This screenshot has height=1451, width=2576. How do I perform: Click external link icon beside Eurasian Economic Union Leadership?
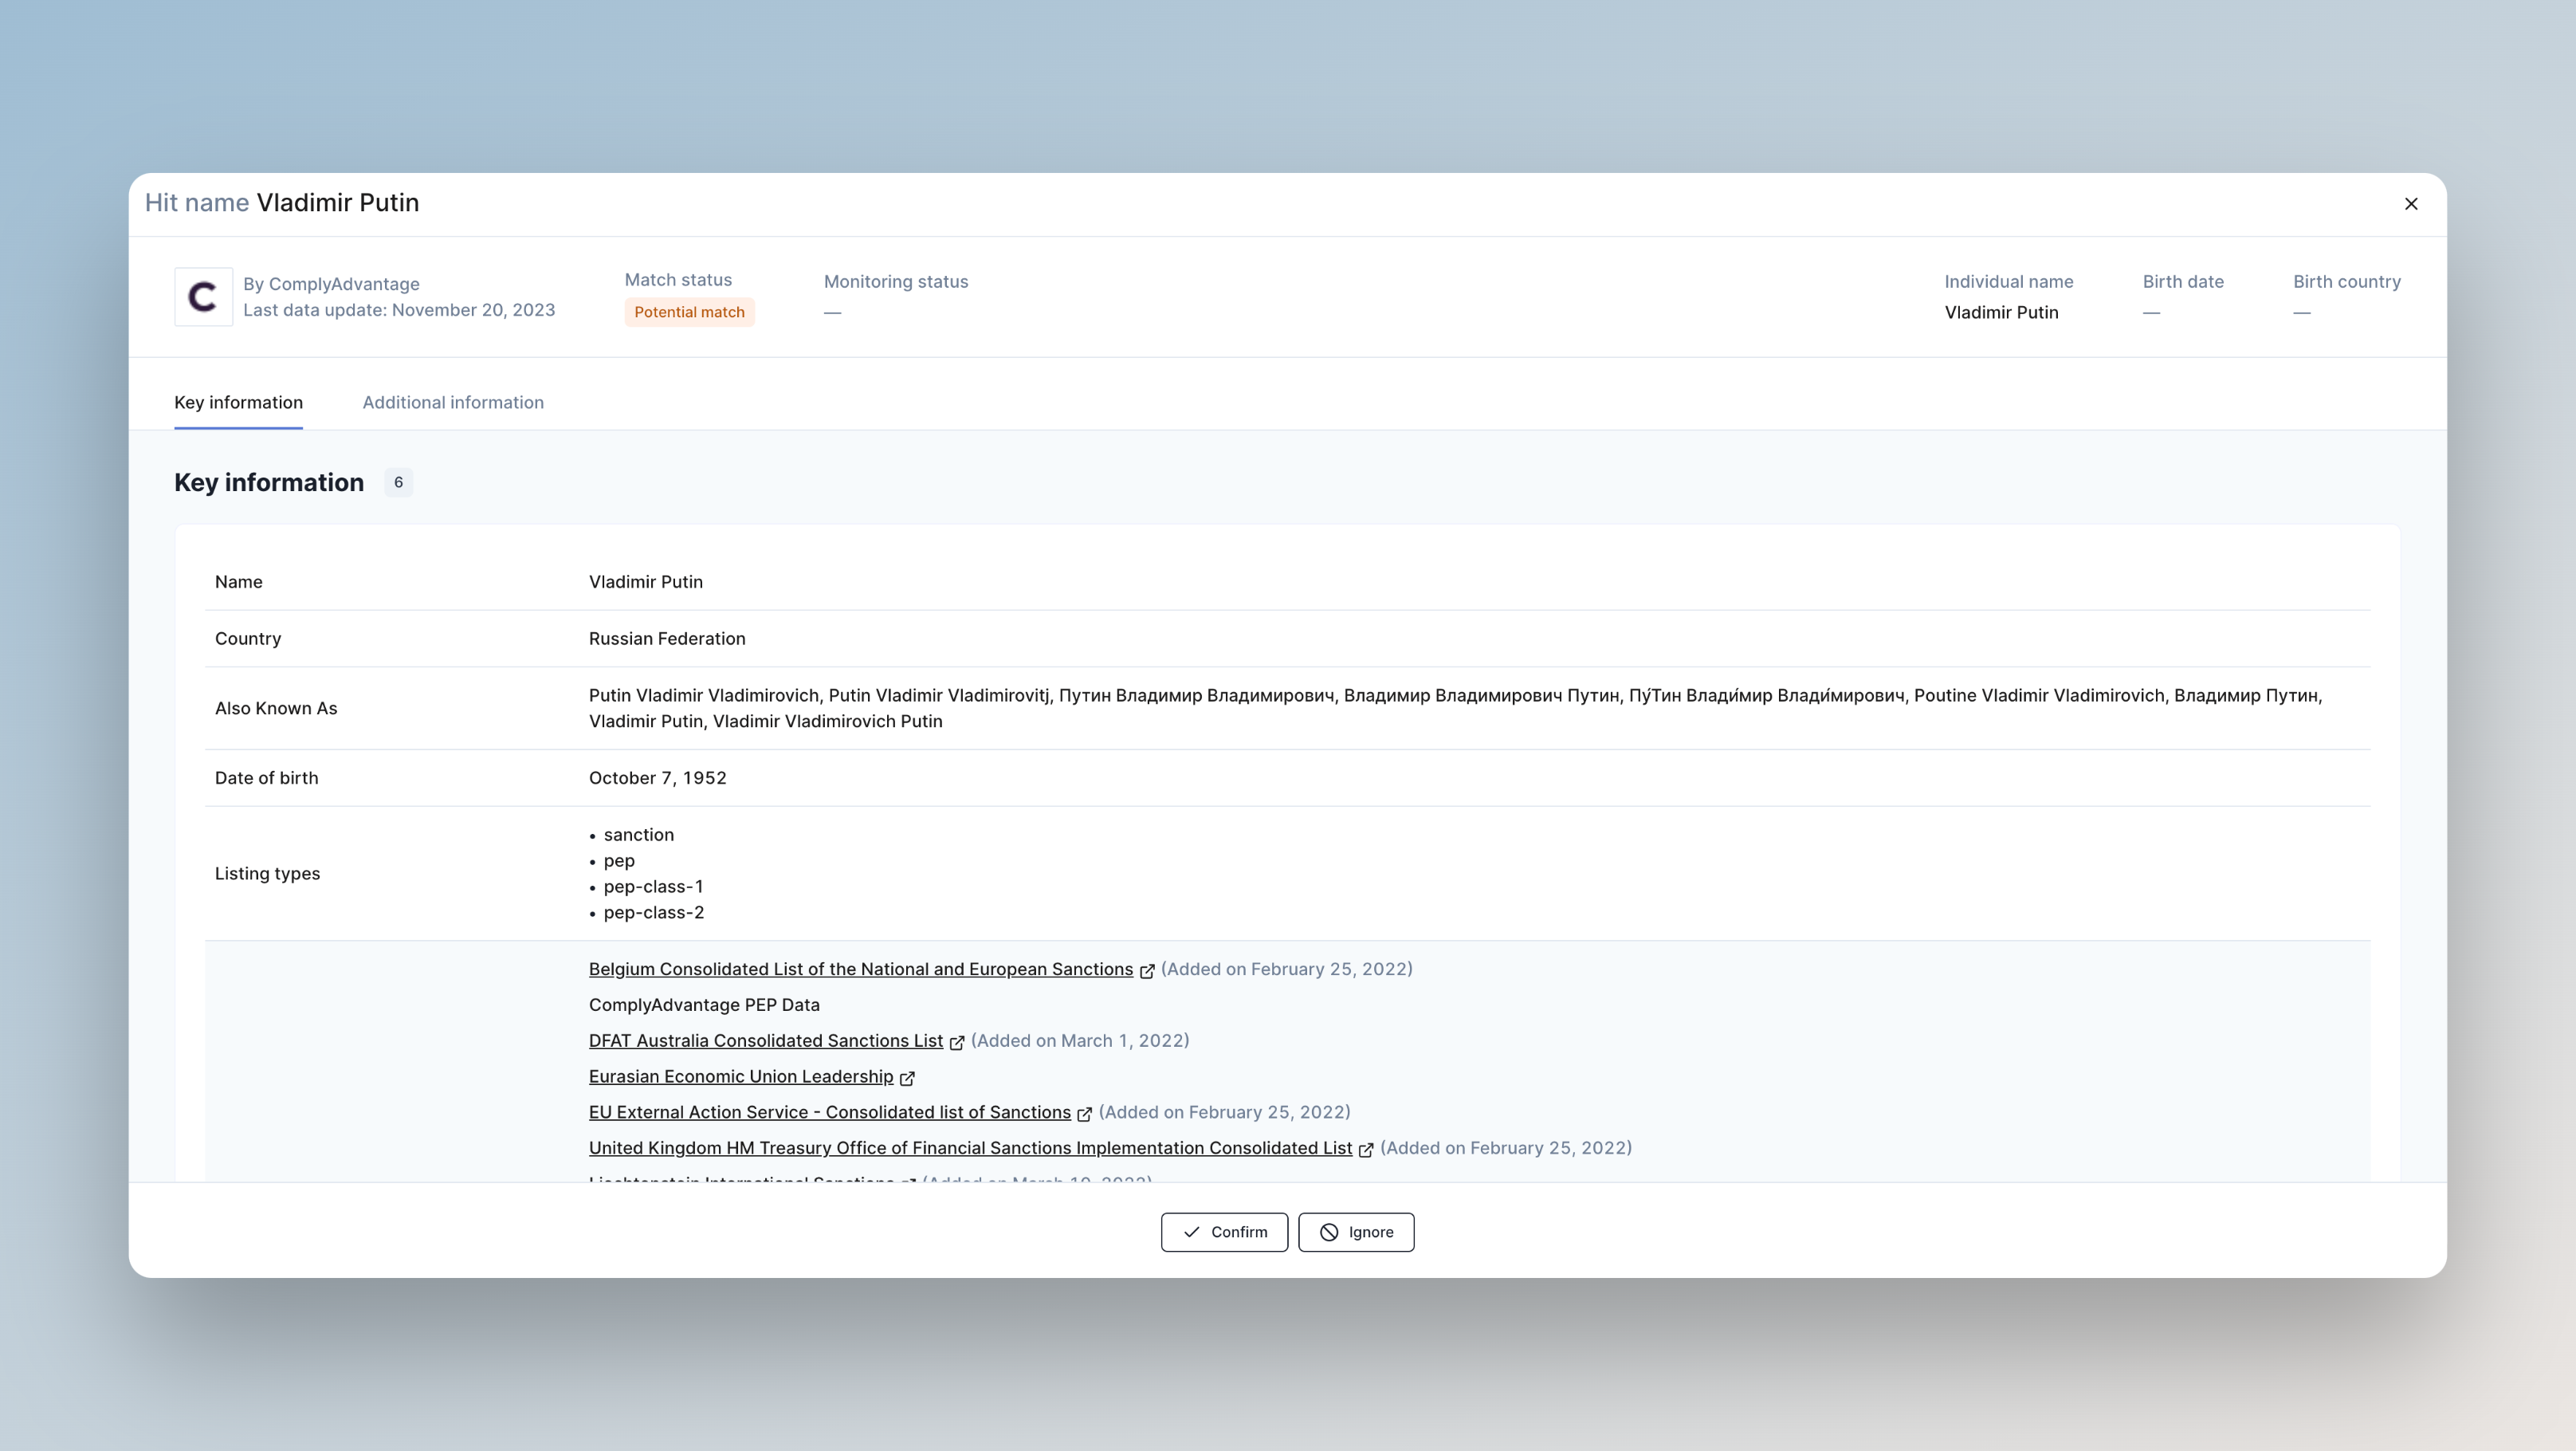907,1078
